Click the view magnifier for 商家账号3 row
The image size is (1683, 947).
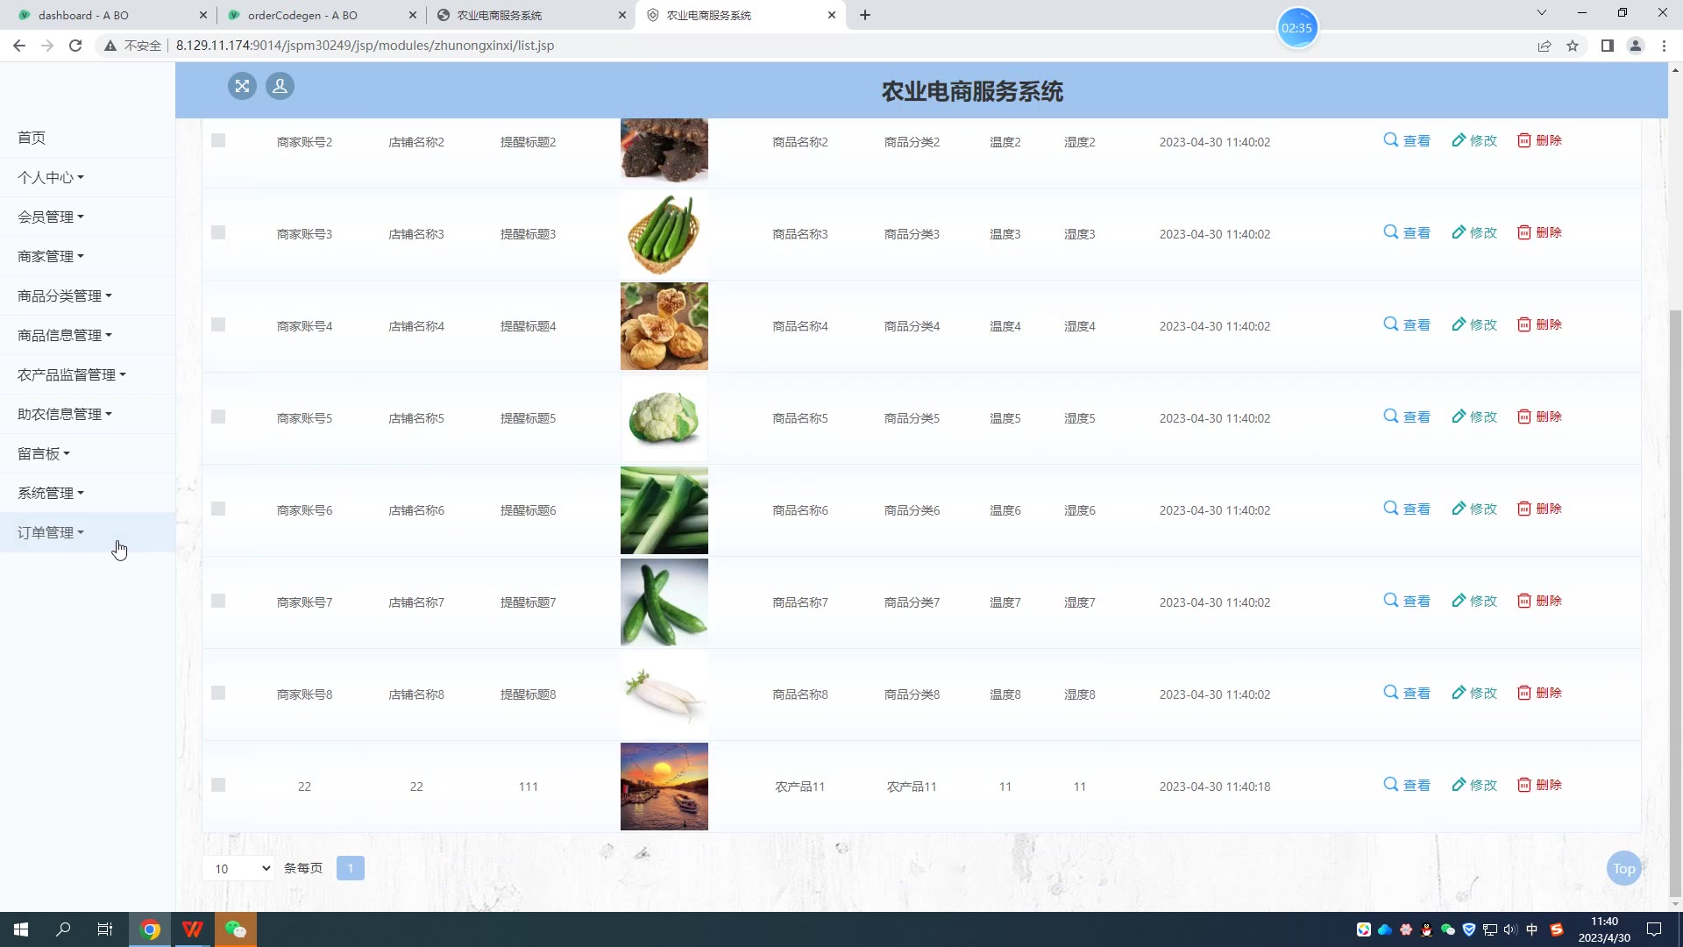click(x=1391, y=232)
